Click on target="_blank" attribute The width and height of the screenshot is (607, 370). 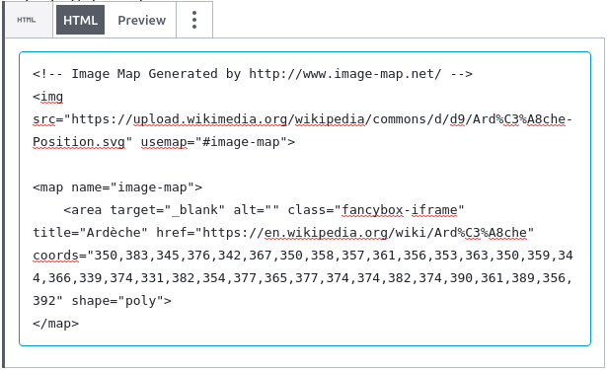coord(167,210)
